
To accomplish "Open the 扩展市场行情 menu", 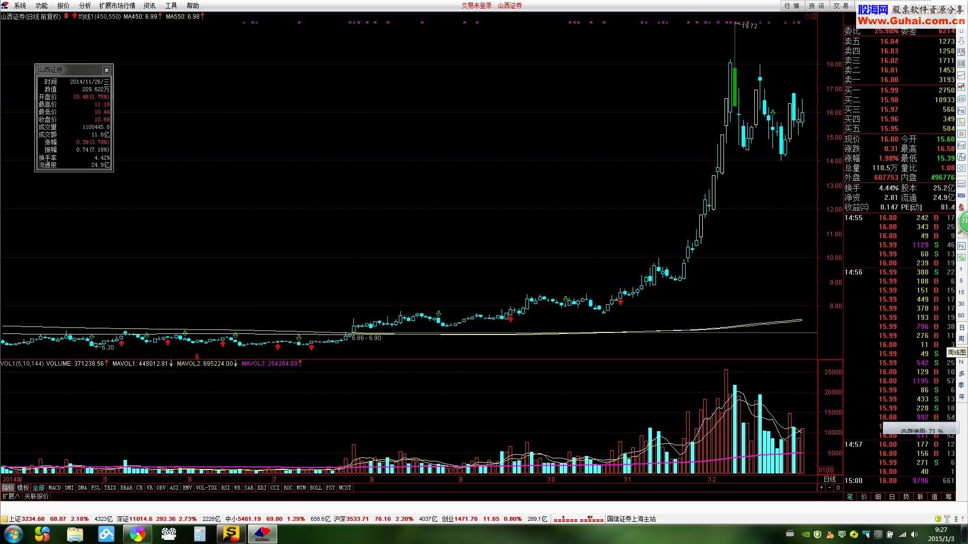I will click(x=117, y=6).
